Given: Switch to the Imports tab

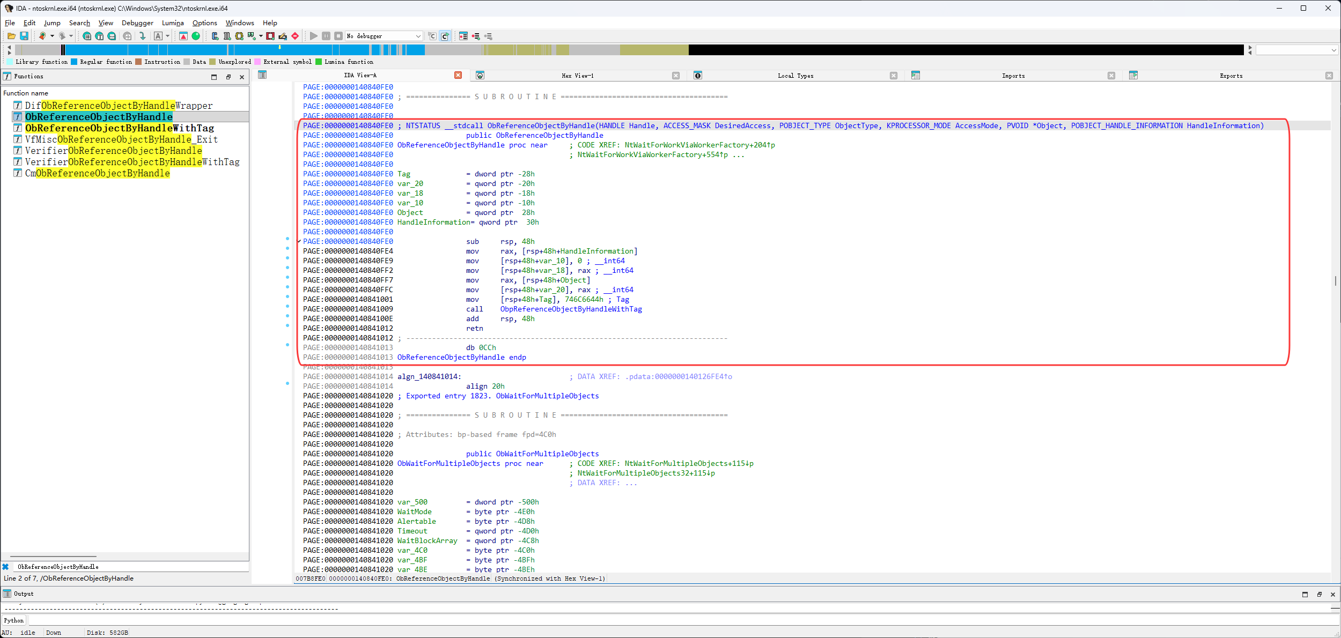Looking at the screenshot, I should coord(1013,76).
